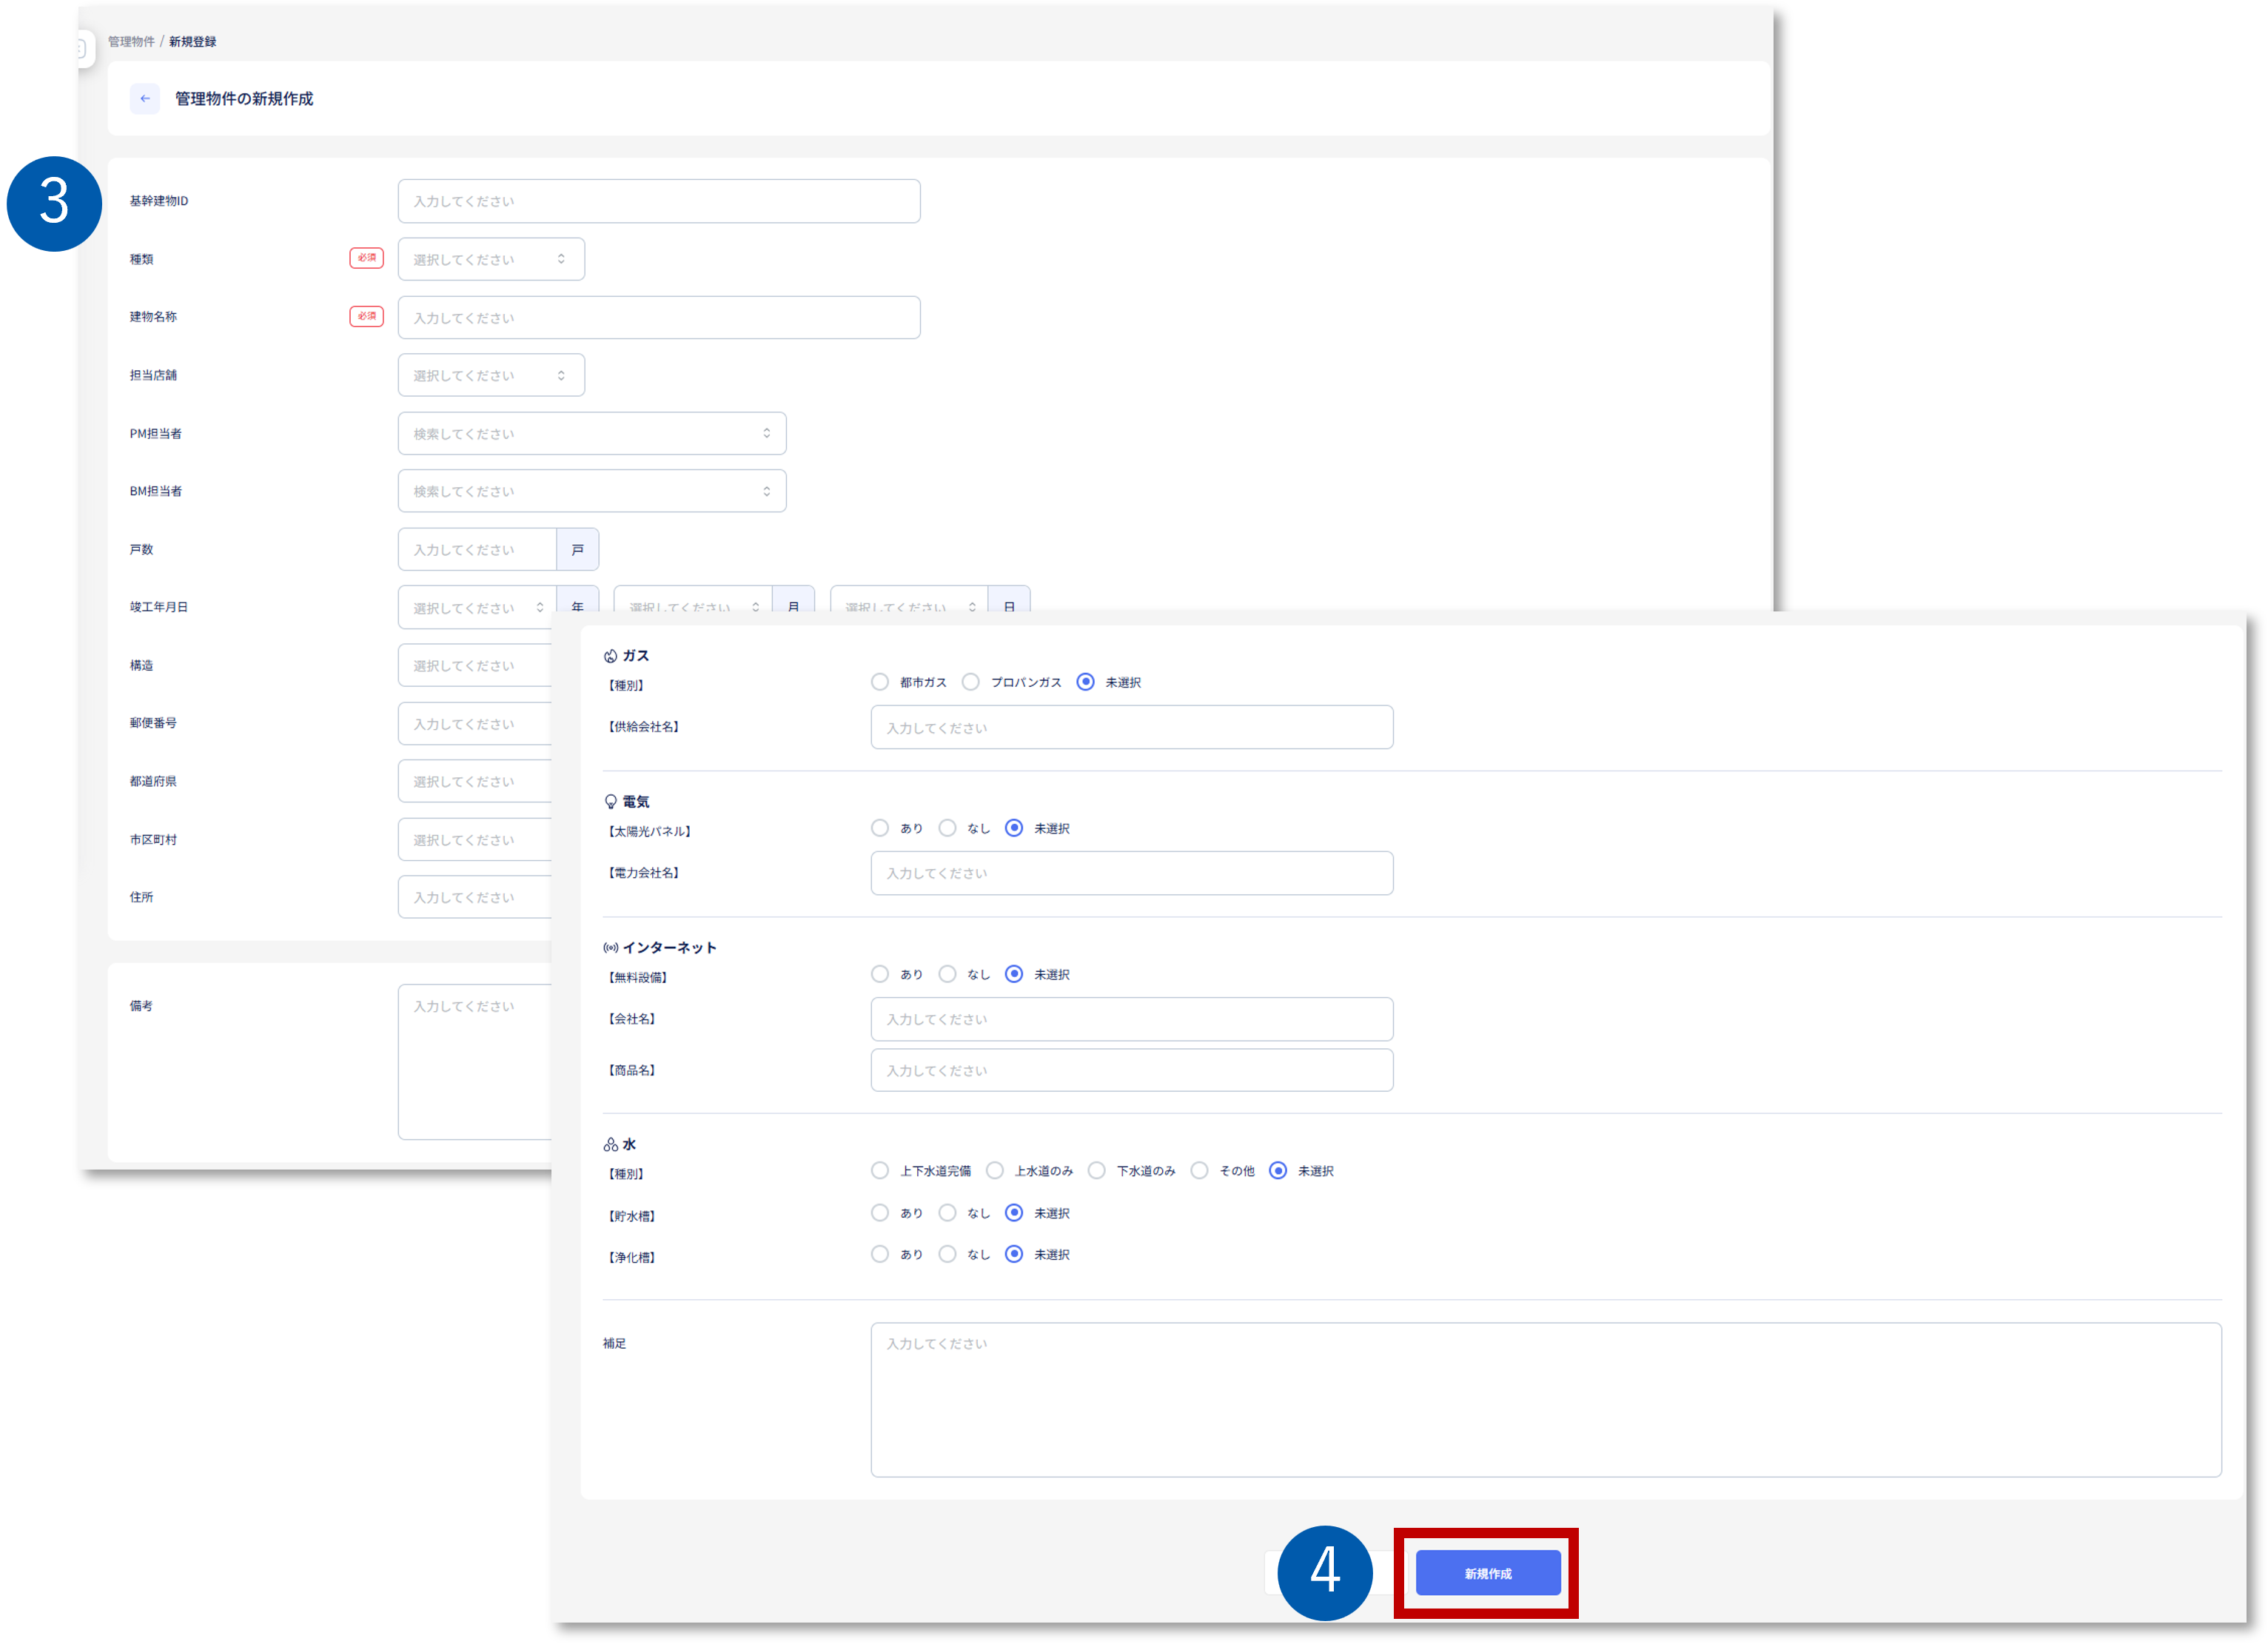Viewport: 2268px width, 1647px height.
Task: Click the 戸数 input field
Action: [477, 549]
